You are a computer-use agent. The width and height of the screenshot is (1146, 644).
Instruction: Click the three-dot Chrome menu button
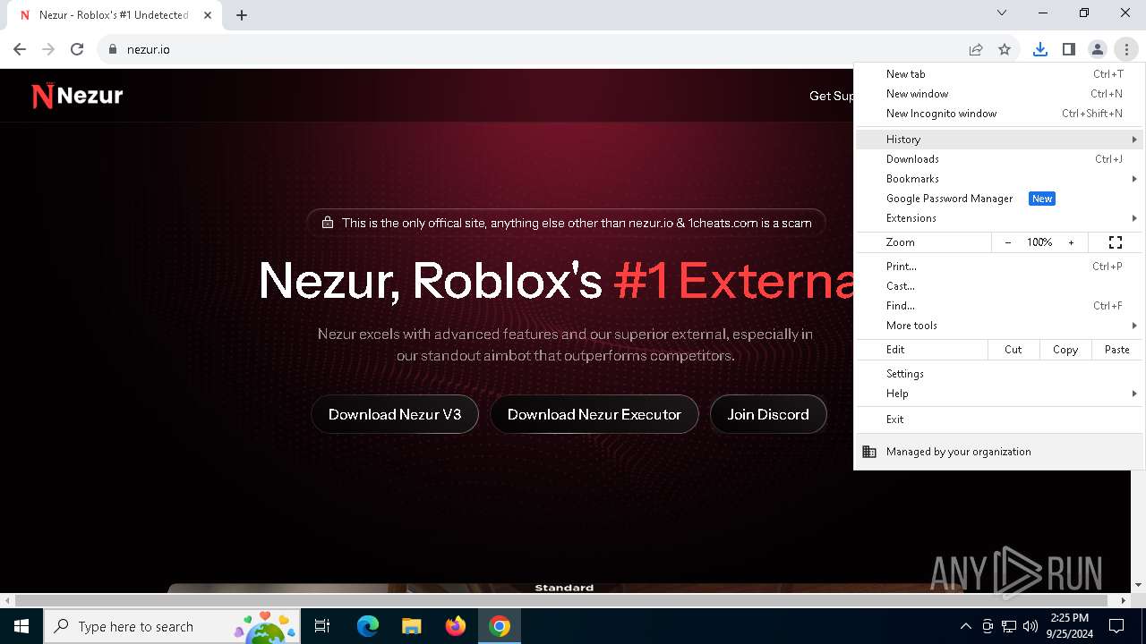[x=1125, y=49]
